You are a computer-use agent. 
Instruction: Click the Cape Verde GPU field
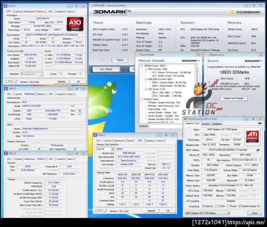[209, 135]
